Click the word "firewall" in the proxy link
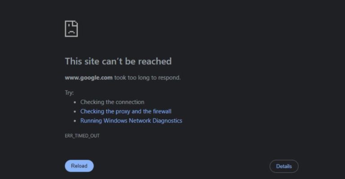This screenshot has width=345, height=179. [x=161, y=111]
